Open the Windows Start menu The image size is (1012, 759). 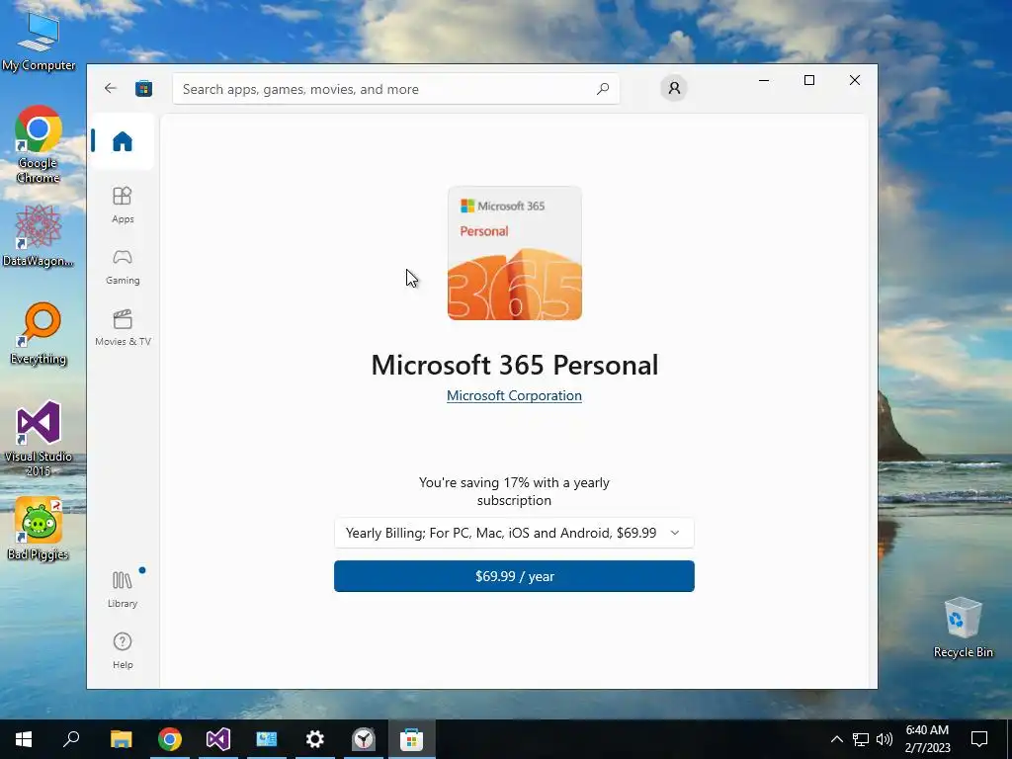coord(24,739)
